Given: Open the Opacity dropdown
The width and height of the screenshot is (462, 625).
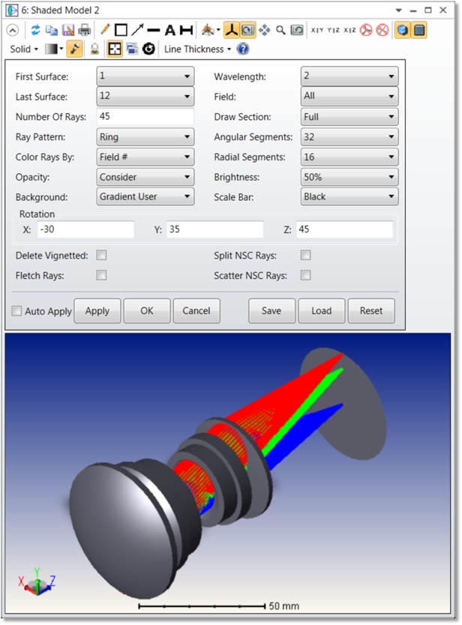Looking at the screenshot, I should pos(145,177).
